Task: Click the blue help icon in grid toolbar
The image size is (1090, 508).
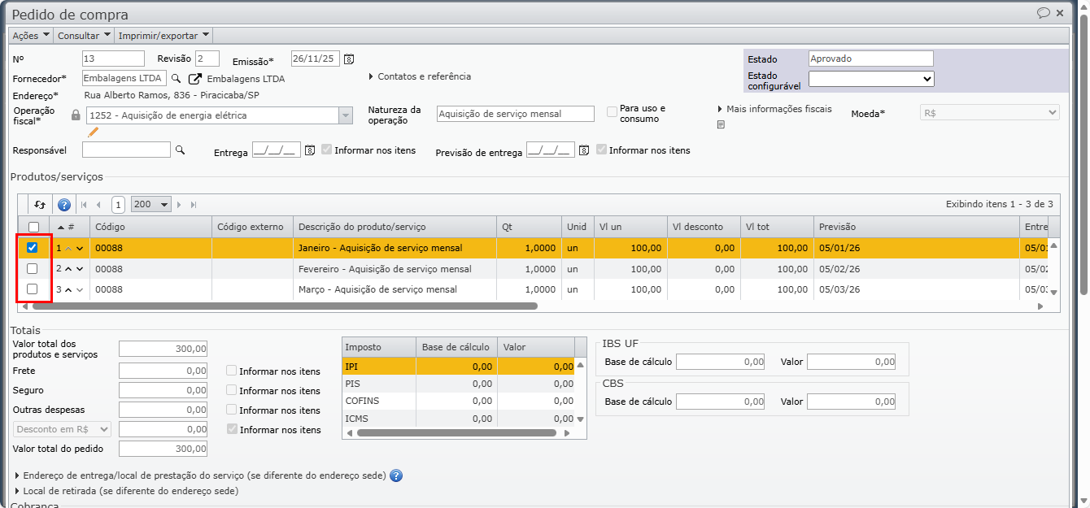Action: pyautogui.click(x=64, y=205)
